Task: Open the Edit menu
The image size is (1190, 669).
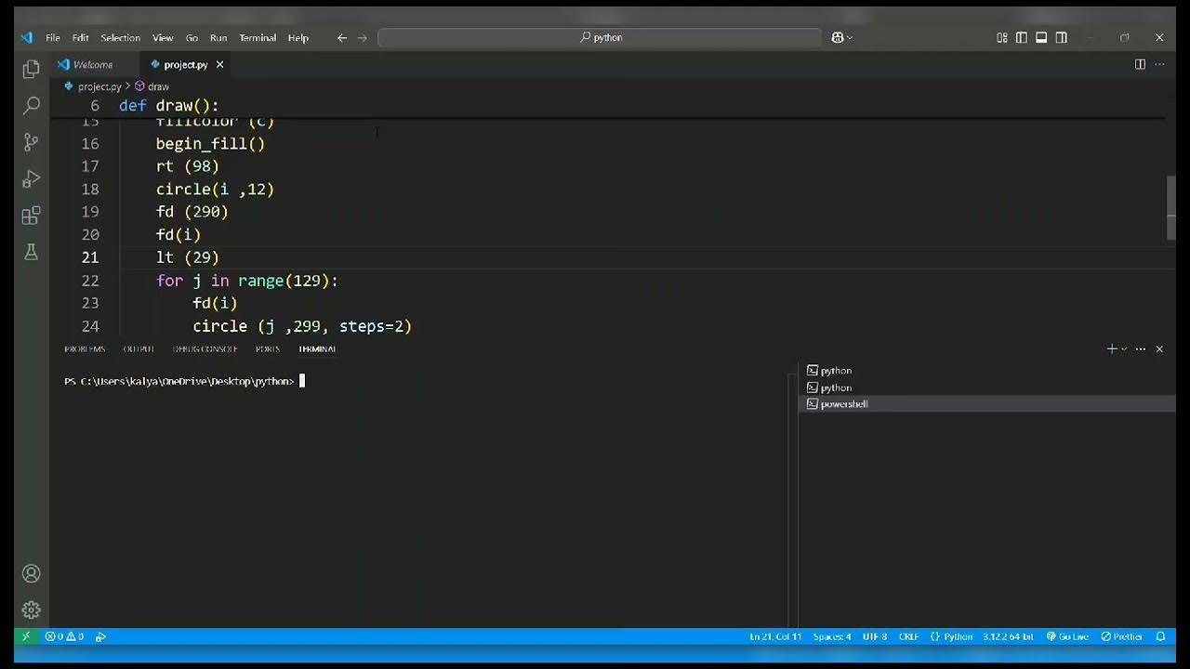Action: coord(81,38)
